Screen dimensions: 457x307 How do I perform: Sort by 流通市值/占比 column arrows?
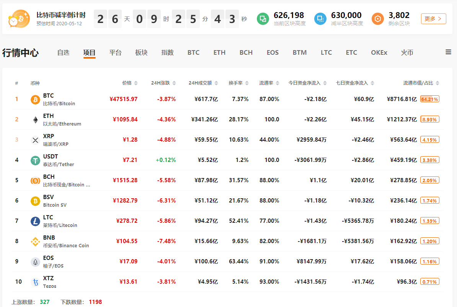(x=437, y=83)
